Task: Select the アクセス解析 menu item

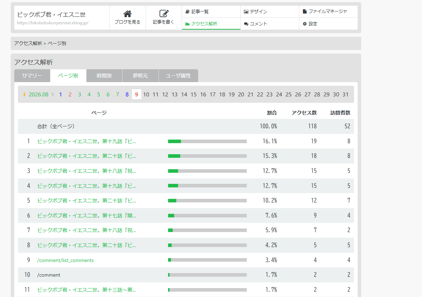Action: [x=211, y=24]
